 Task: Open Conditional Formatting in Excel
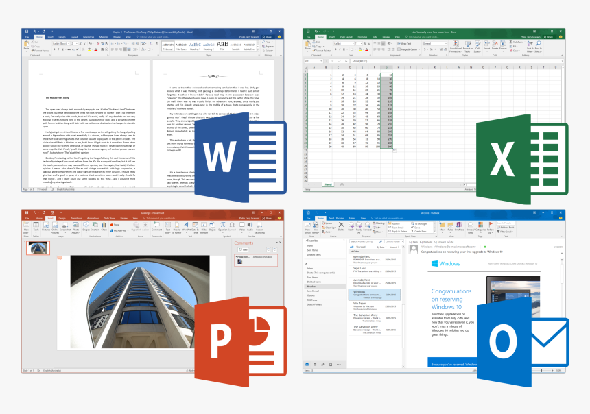coord(455,47)
